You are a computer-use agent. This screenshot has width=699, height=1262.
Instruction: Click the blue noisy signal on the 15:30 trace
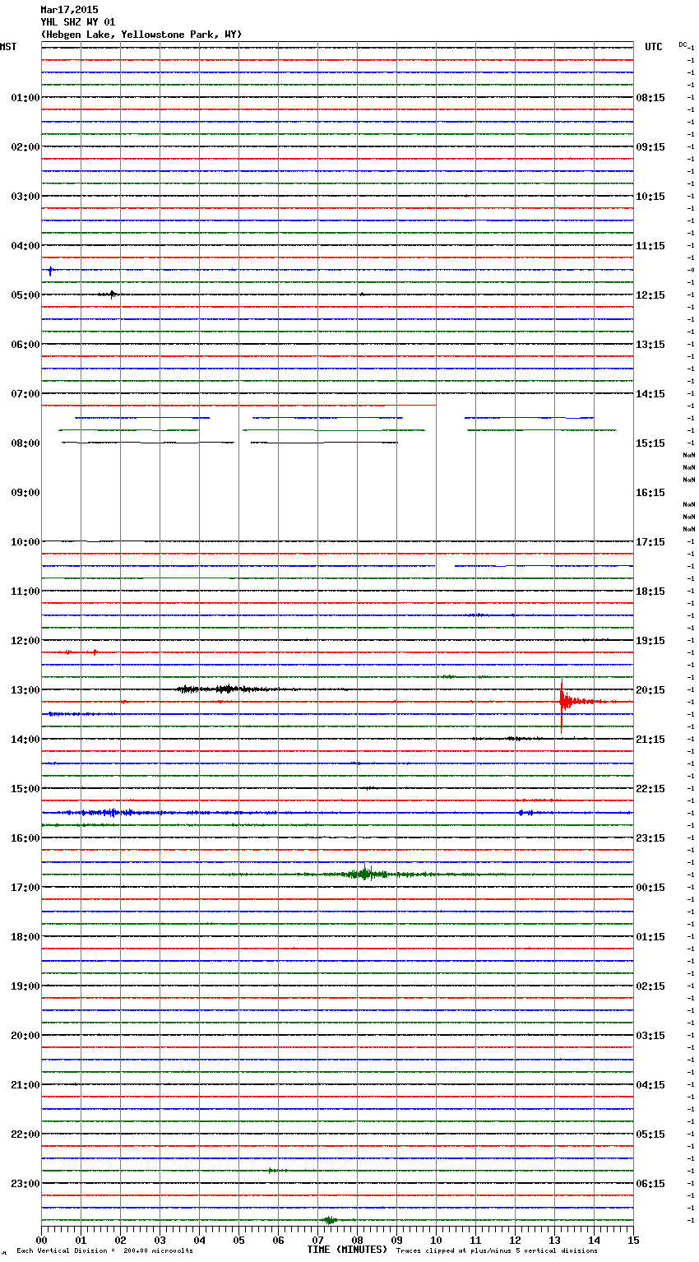click(x=111, y=813)
